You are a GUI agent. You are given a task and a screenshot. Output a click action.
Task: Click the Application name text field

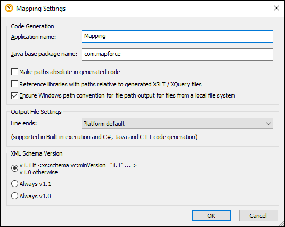pos(177,37)
